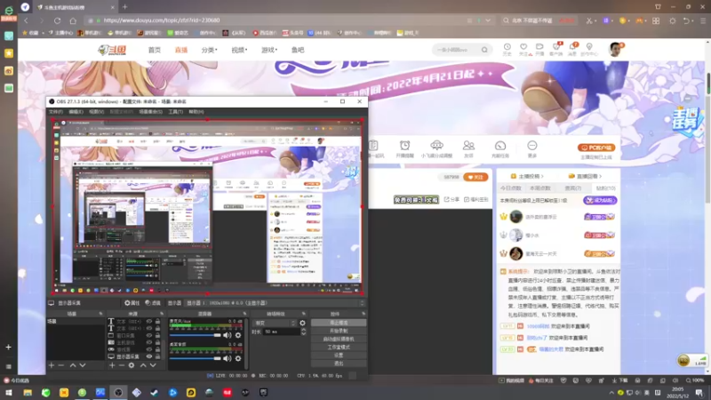Click orange 关注 follow button

click(475, 177)
